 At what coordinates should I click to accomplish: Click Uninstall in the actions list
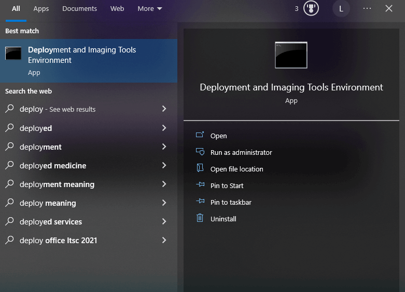(223, 219)
